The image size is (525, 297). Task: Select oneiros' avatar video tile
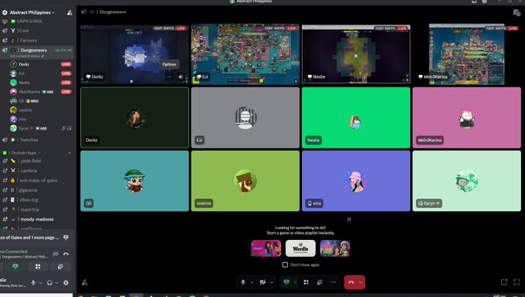pos(246,181)
